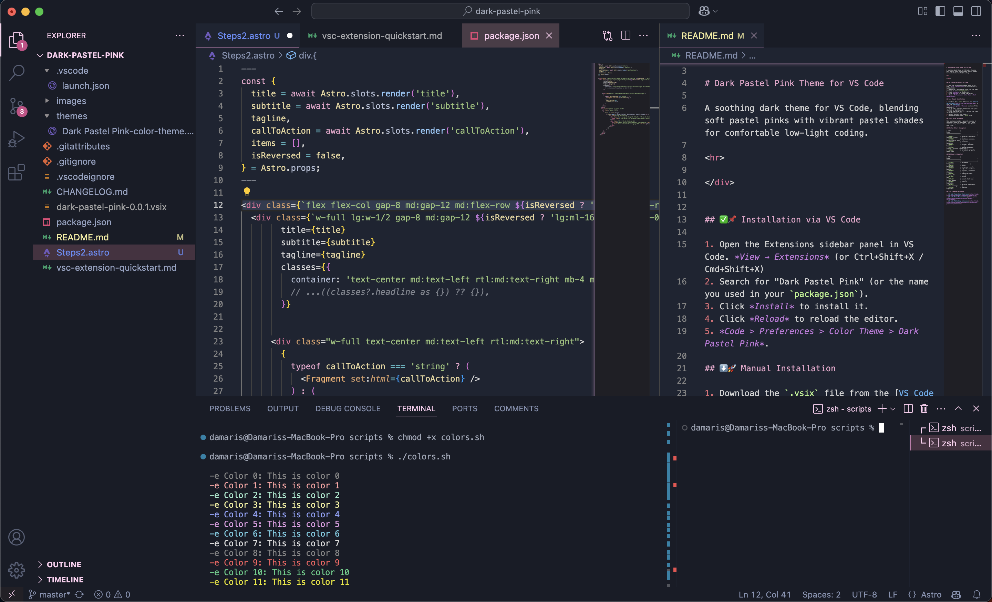The height and width of the screenshot is (602, 992).
Task: Open the Copilot chat icon in title bar
Action: (704, 11)
